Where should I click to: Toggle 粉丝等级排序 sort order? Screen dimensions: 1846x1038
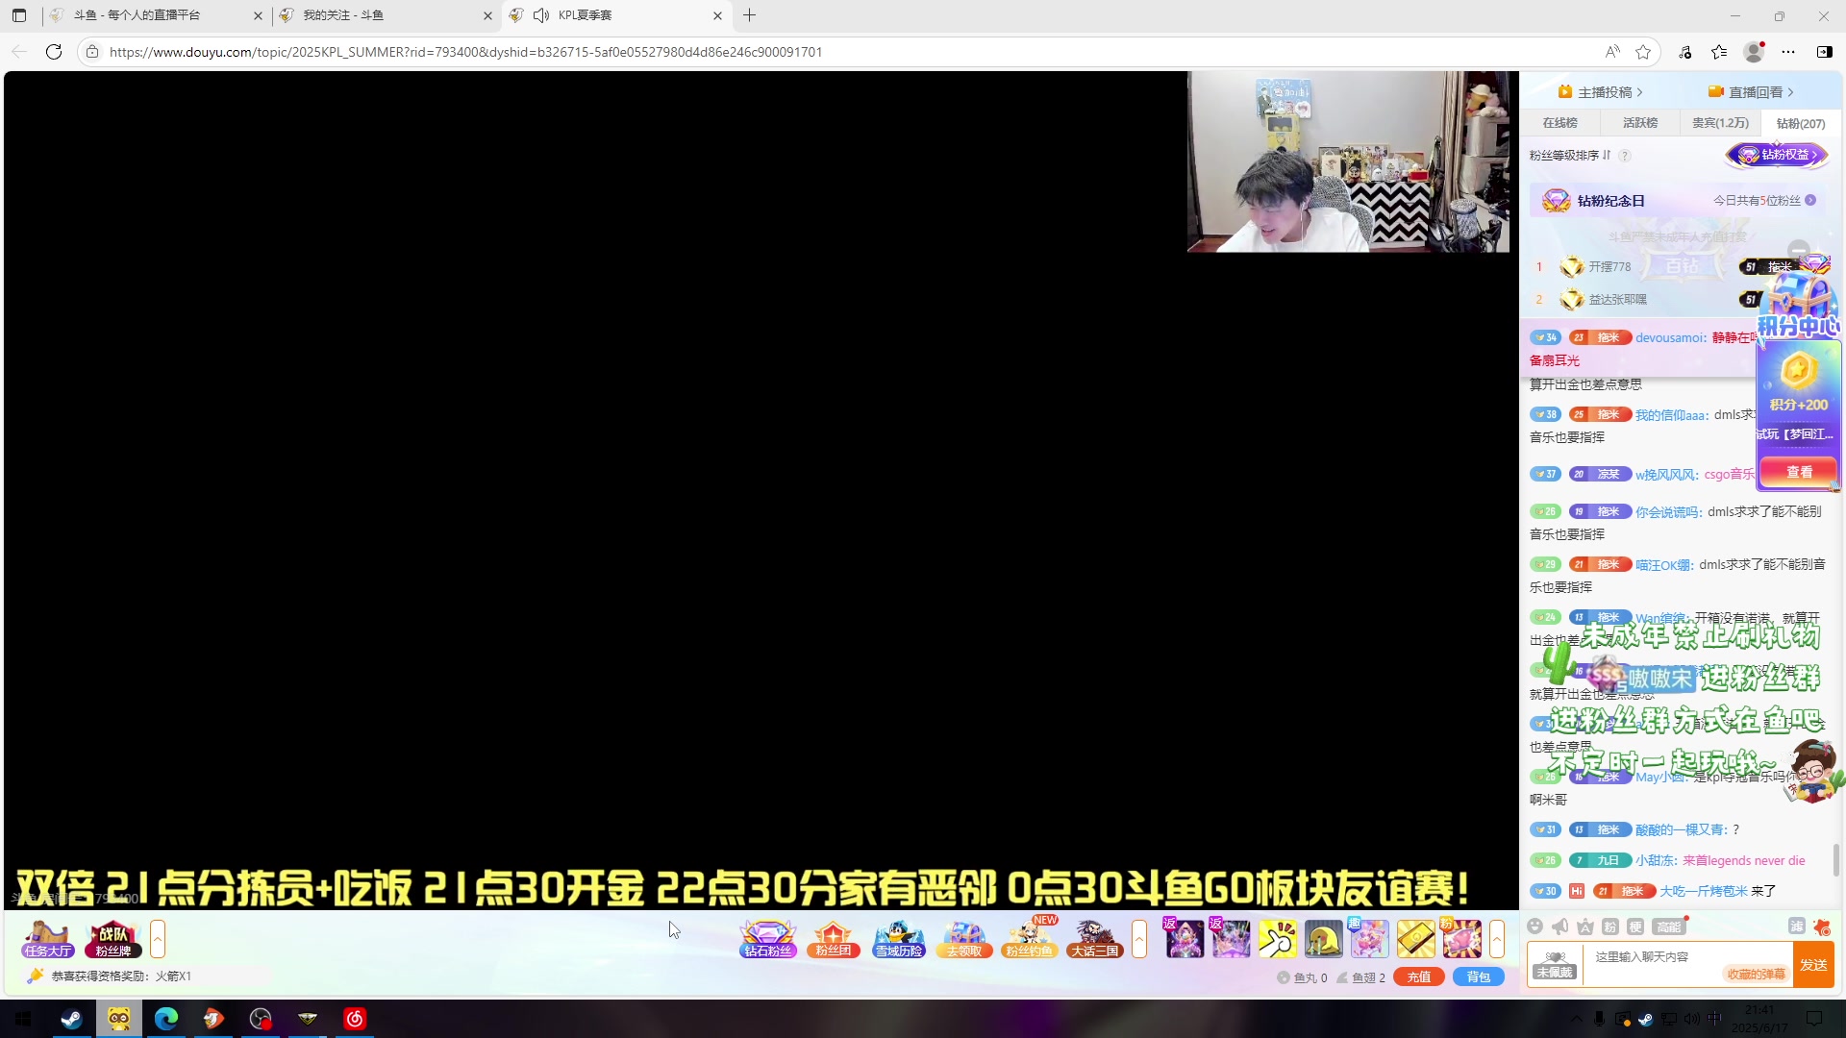pyautogui.click(x=1570, y=155)
